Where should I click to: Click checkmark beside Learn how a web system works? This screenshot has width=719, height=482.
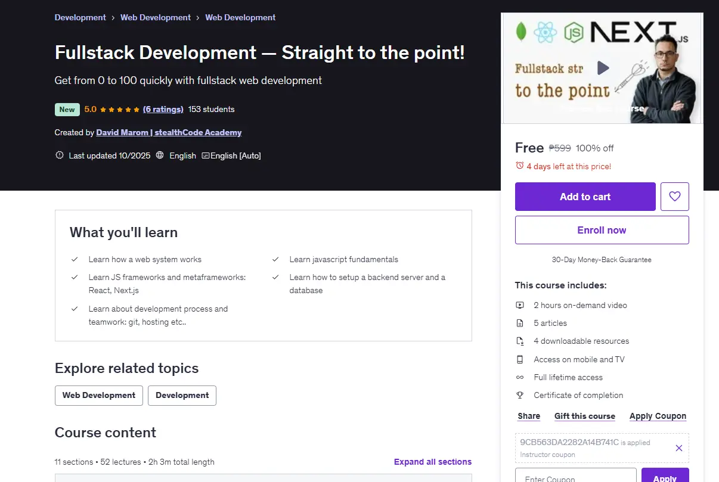click(75, 259)
